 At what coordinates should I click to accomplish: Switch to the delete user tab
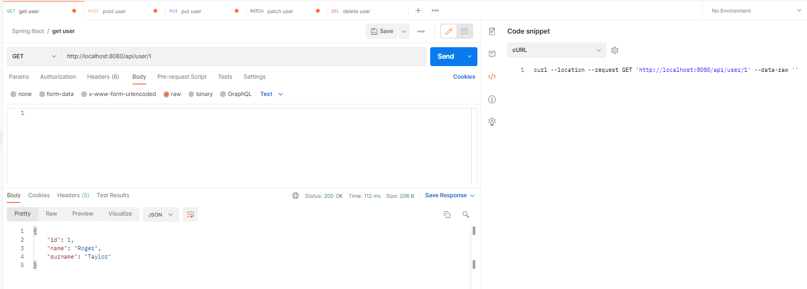(367, 11)
